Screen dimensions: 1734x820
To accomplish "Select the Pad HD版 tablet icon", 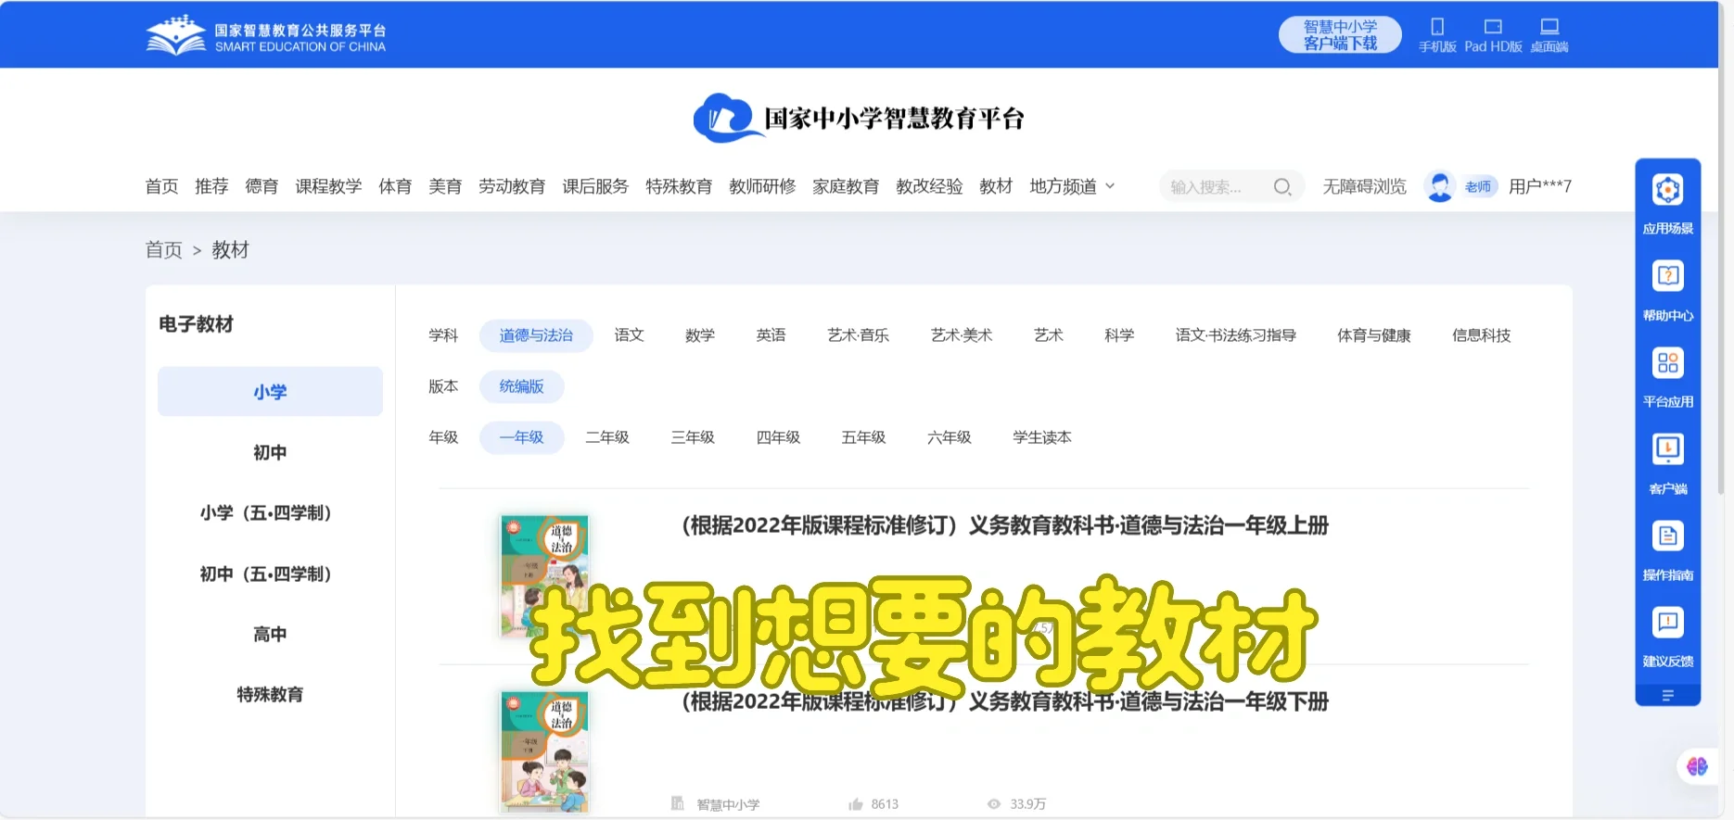I will coord(1493,27).
